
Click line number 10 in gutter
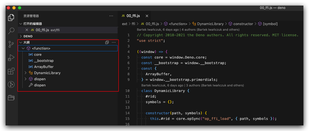[x=127, y=91]
